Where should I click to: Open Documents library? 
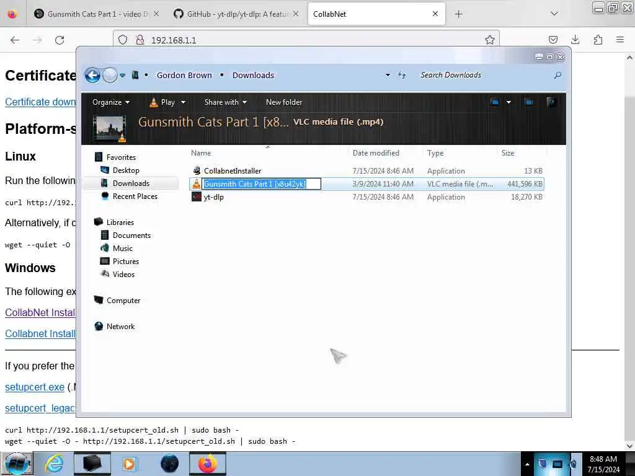point(131,235)
